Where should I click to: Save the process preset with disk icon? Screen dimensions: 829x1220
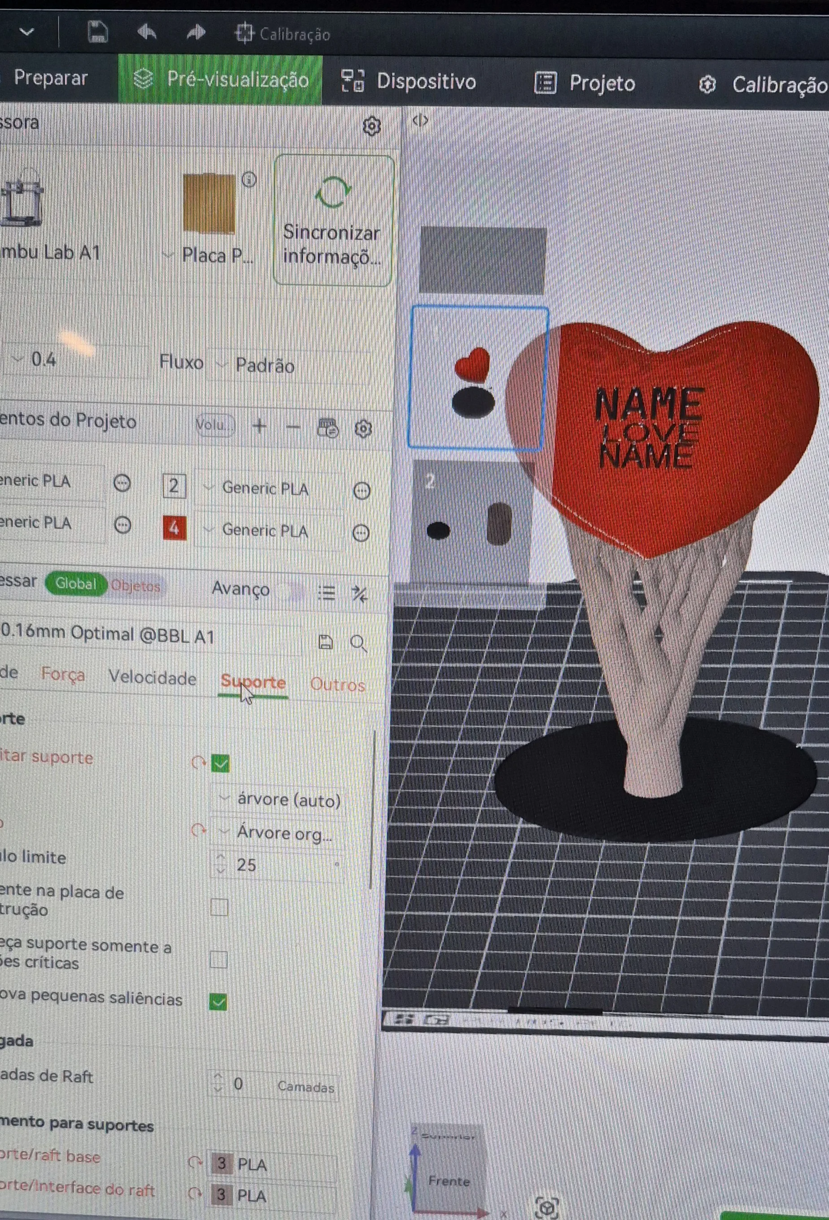326,641
